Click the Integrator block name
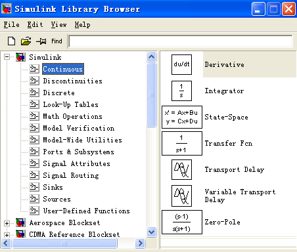 pyautogui.click(x=224, y=91)
